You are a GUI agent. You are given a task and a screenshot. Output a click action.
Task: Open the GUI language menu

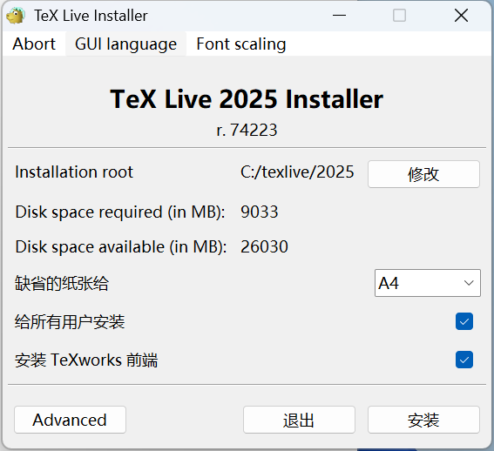[125, 44]
